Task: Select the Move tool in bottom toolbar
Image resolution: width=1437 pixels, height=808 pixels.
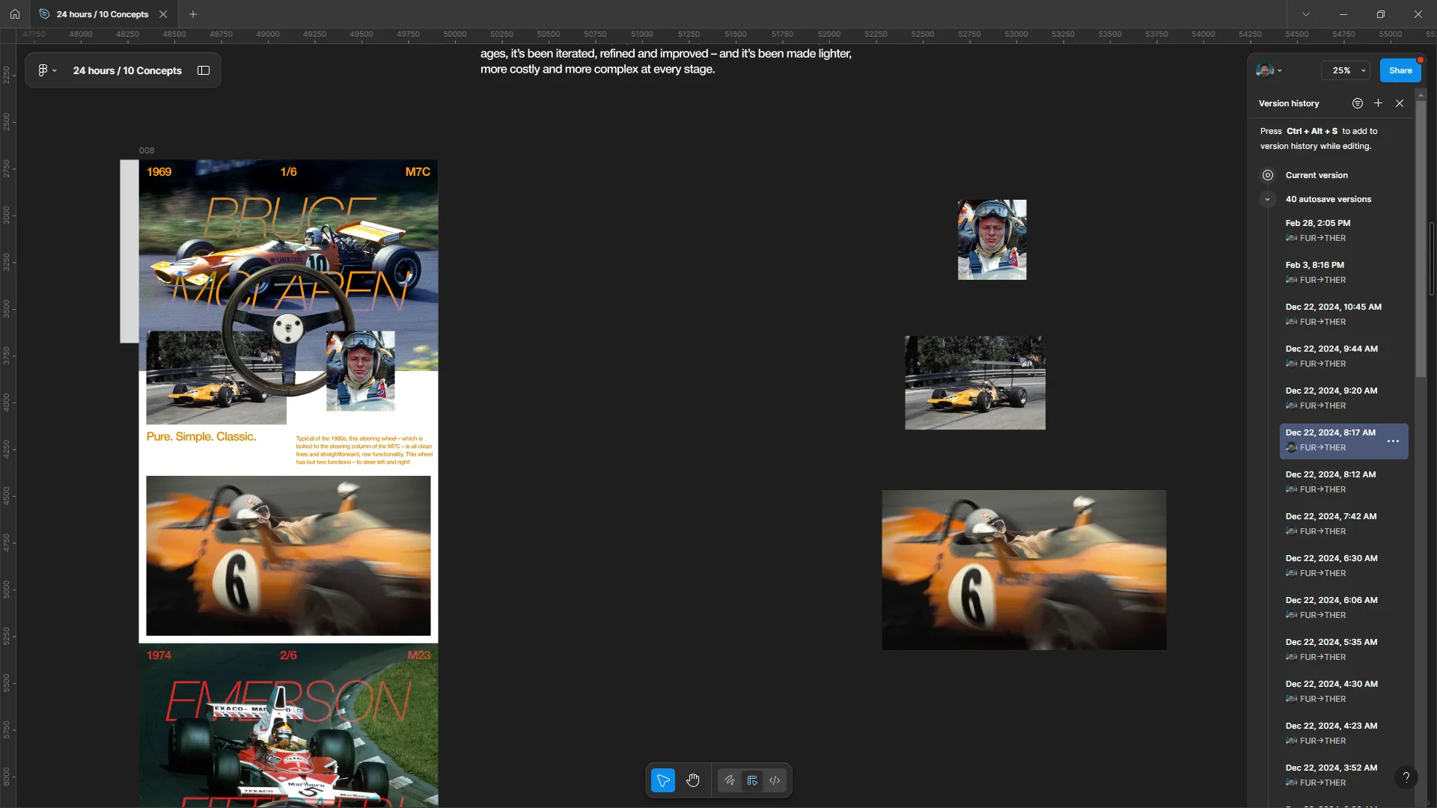Action: coord(663,780)
